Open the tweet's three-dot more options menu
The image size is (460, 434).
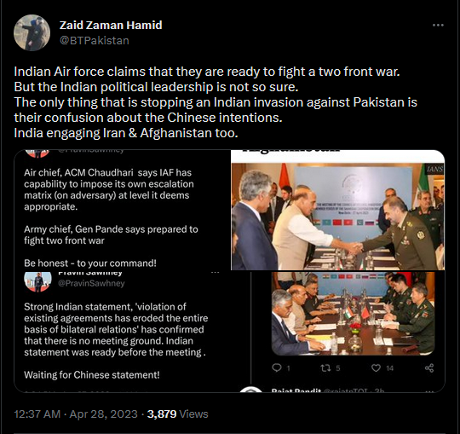click(x=438, y=26)
